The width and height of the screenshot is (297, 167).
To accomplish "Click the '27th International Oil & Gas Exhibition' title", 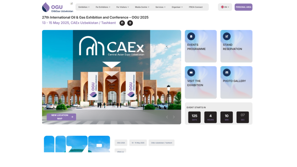I will pyautogui.click(x=95, y=17).
